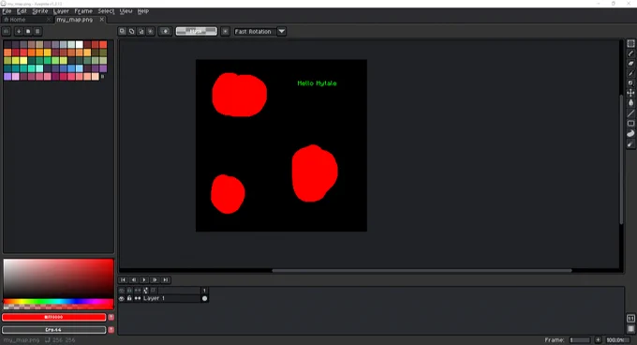The image size is (637, 345).
Task: Select the Paint Bucket tool
Action: [630, 103]
